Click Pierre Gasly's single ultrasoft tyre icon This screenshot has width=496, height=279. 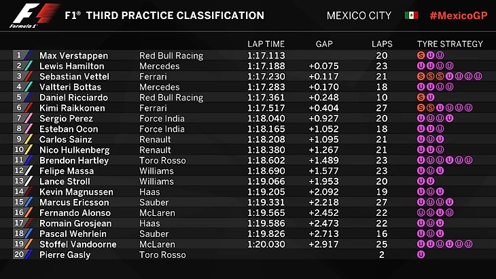point(421,255)
